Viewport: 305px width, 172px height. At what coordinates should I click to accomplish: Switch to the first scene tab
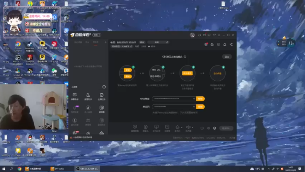[x=78, y=42]
